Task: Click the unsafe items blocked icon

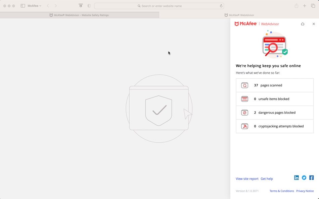Action: [244, 99]
